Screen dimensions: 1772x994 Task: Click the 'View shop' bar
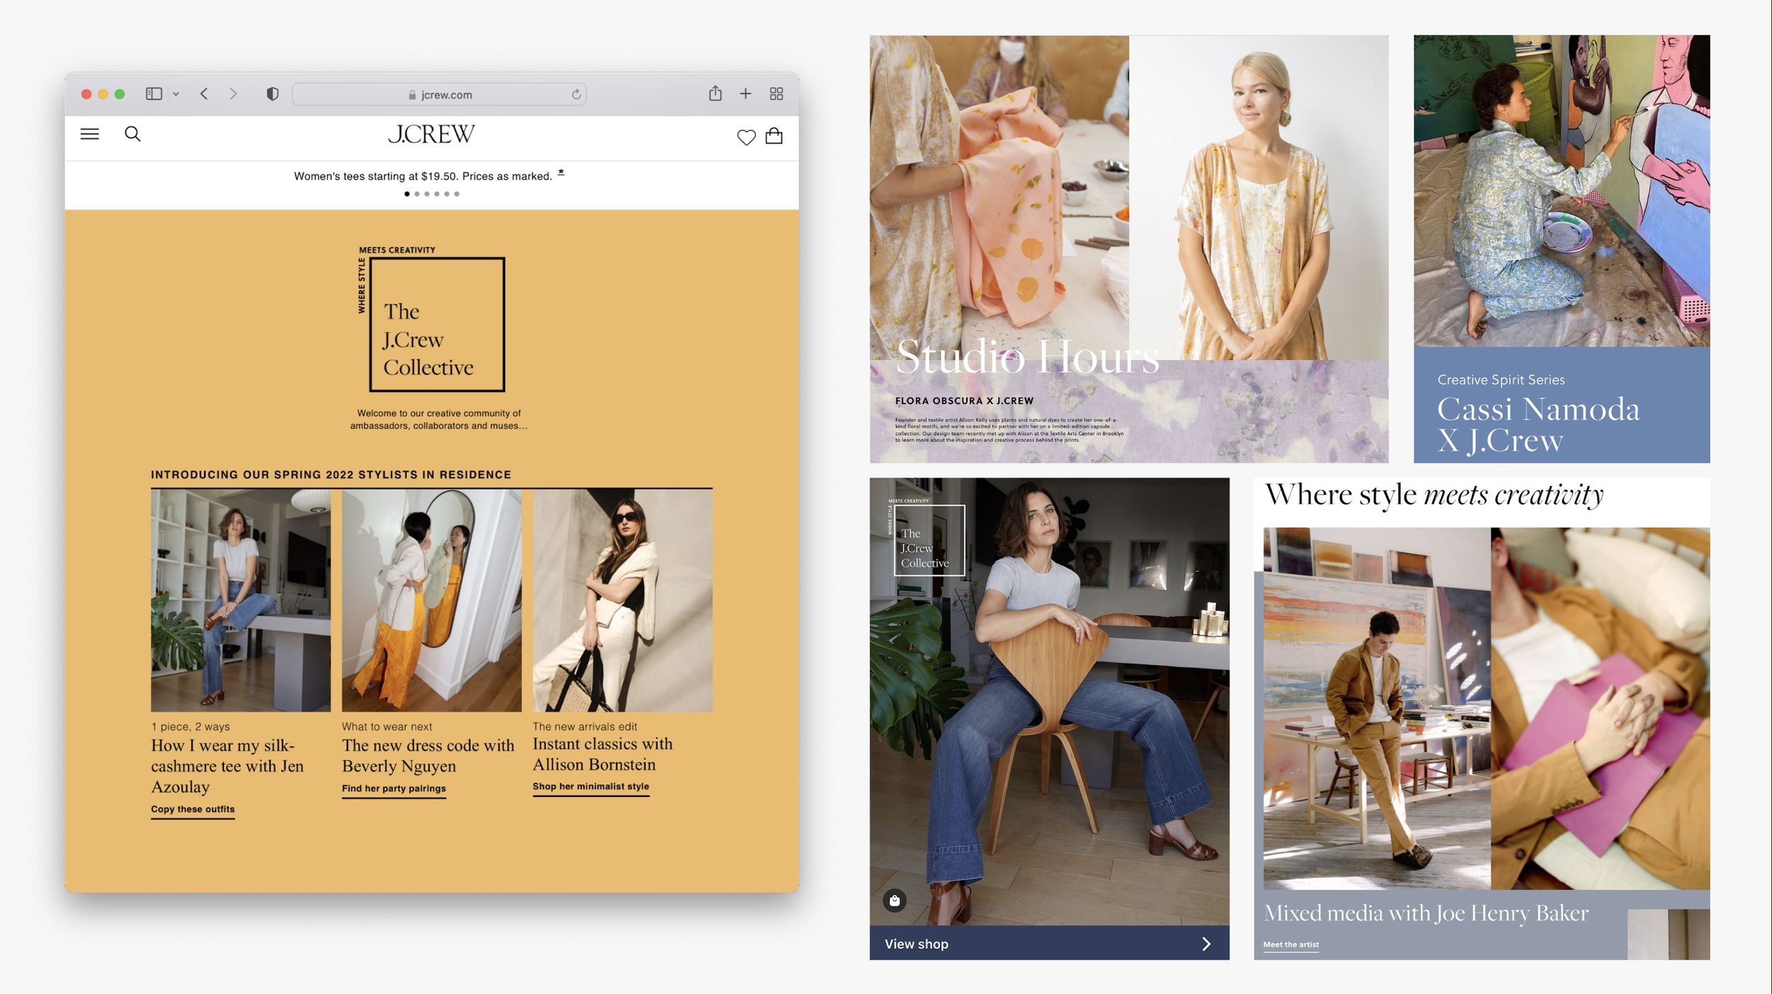coord(1049,943)
